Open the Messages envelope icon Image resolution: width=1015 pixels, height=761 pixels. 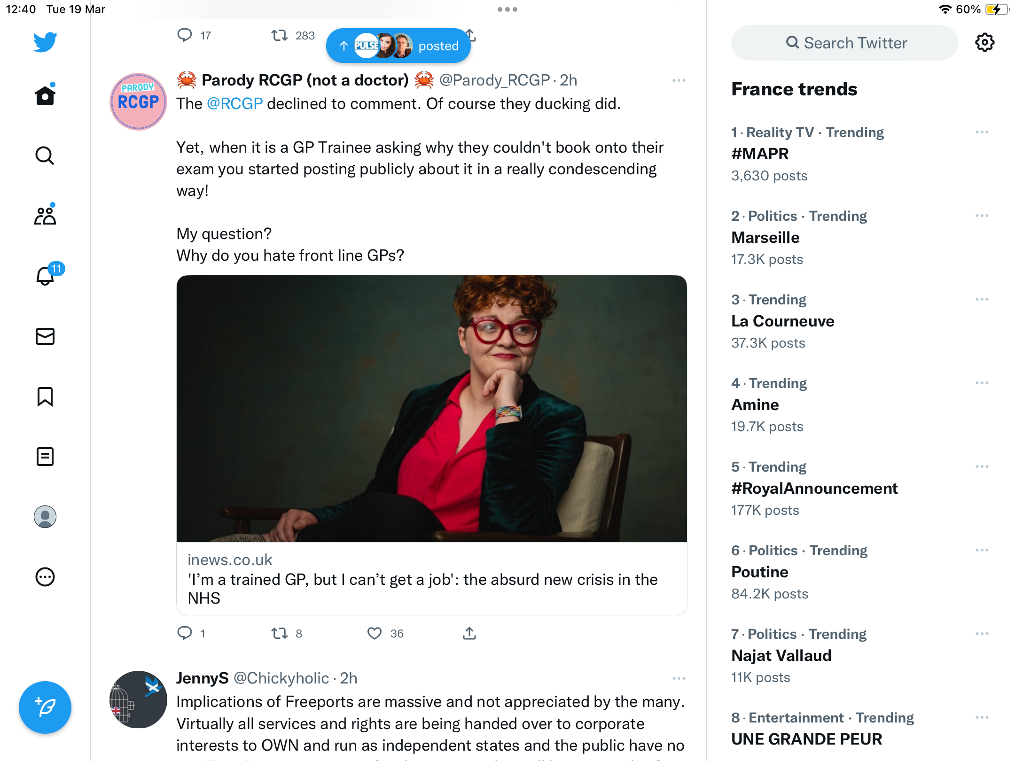tap(45, 336)
